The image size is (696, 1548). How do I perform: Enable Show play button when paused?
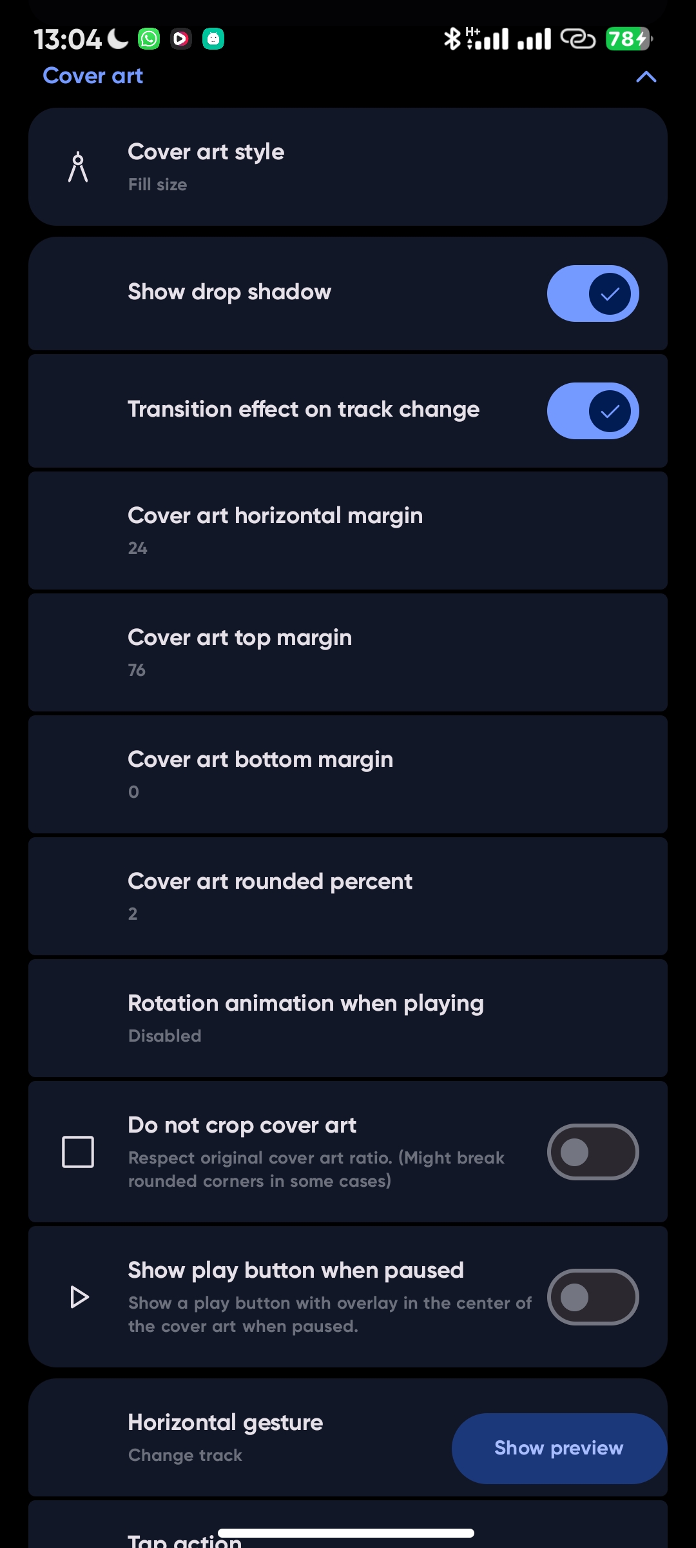tap(592, 1297)
